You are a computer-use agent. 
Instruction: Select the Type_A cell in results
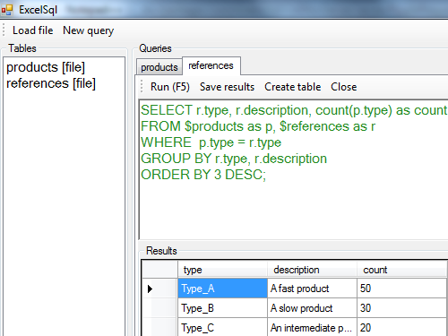pyautogui.click(x=222, y=289)
